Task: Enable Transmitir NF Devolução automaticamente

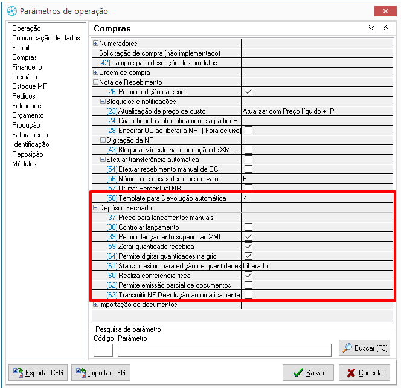Action: pyautogui.click(x=248, y=295)
